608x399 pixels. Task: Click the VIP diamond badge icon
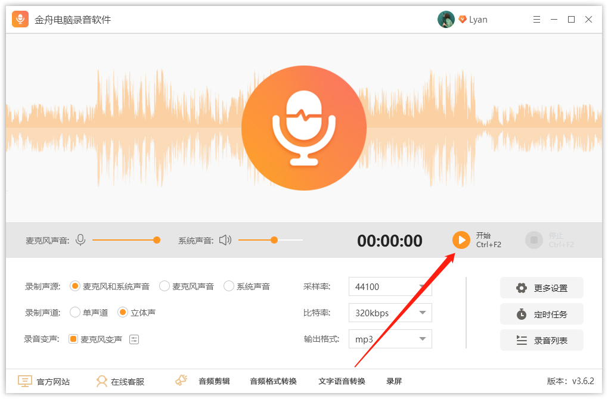(x=462, y=20)
